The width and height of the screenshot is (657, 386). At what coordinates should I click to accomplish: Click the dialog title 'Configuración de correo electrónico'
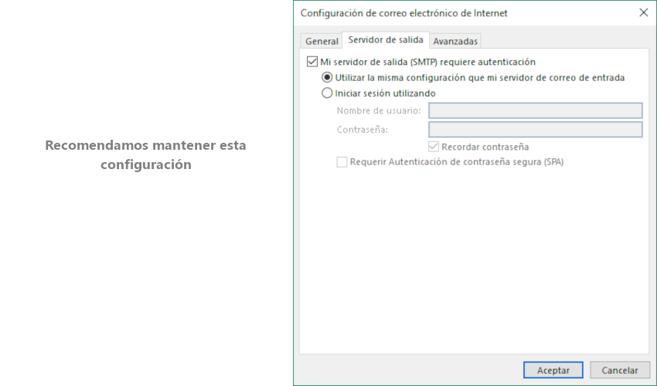[403, 13]
